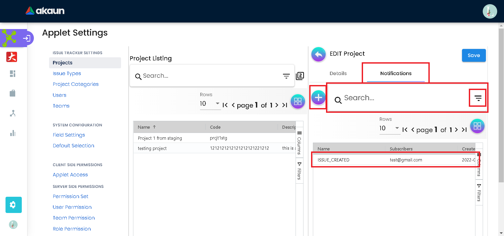This screenshot has width=504, height=236.
Task: Open the merge branch icon in sidebar
Action: 13,113
